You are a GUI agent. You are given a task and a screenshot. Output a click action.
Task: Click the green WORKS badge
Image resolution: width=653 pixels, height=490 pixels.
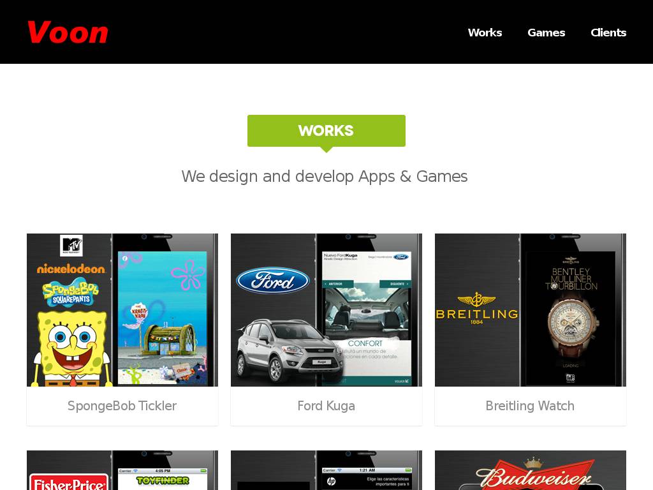(x=326, y=131)
